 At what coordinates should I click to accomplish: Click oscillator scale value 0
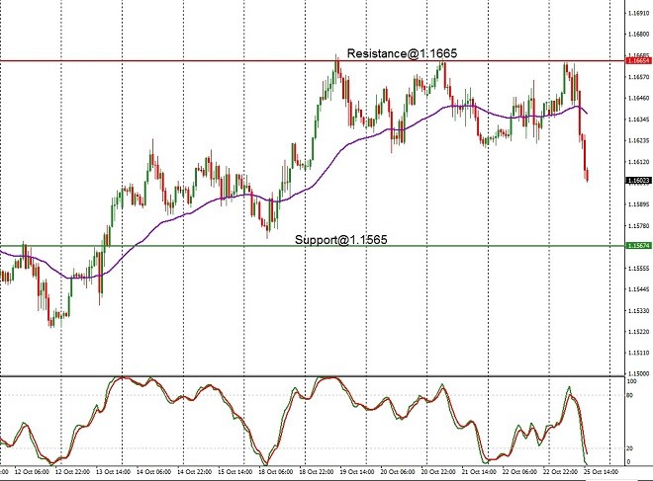[x=629, y=462]
